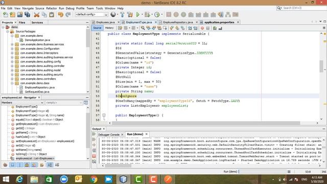Run the project with green play icon
Image resolution: width=327 pixels, height=184 pixels.
pos(137,14)
